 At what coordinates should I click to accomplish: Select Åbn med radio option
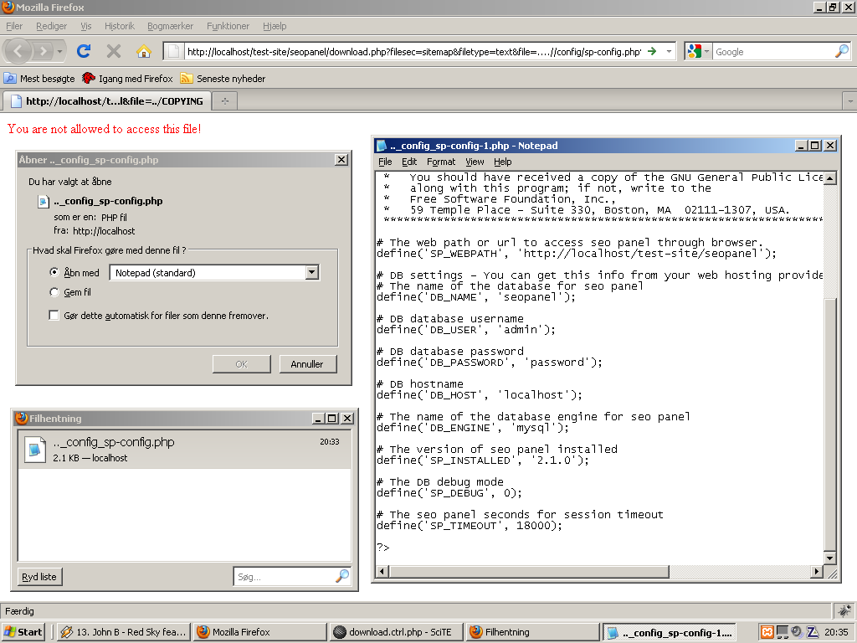[x=54, y=272]
